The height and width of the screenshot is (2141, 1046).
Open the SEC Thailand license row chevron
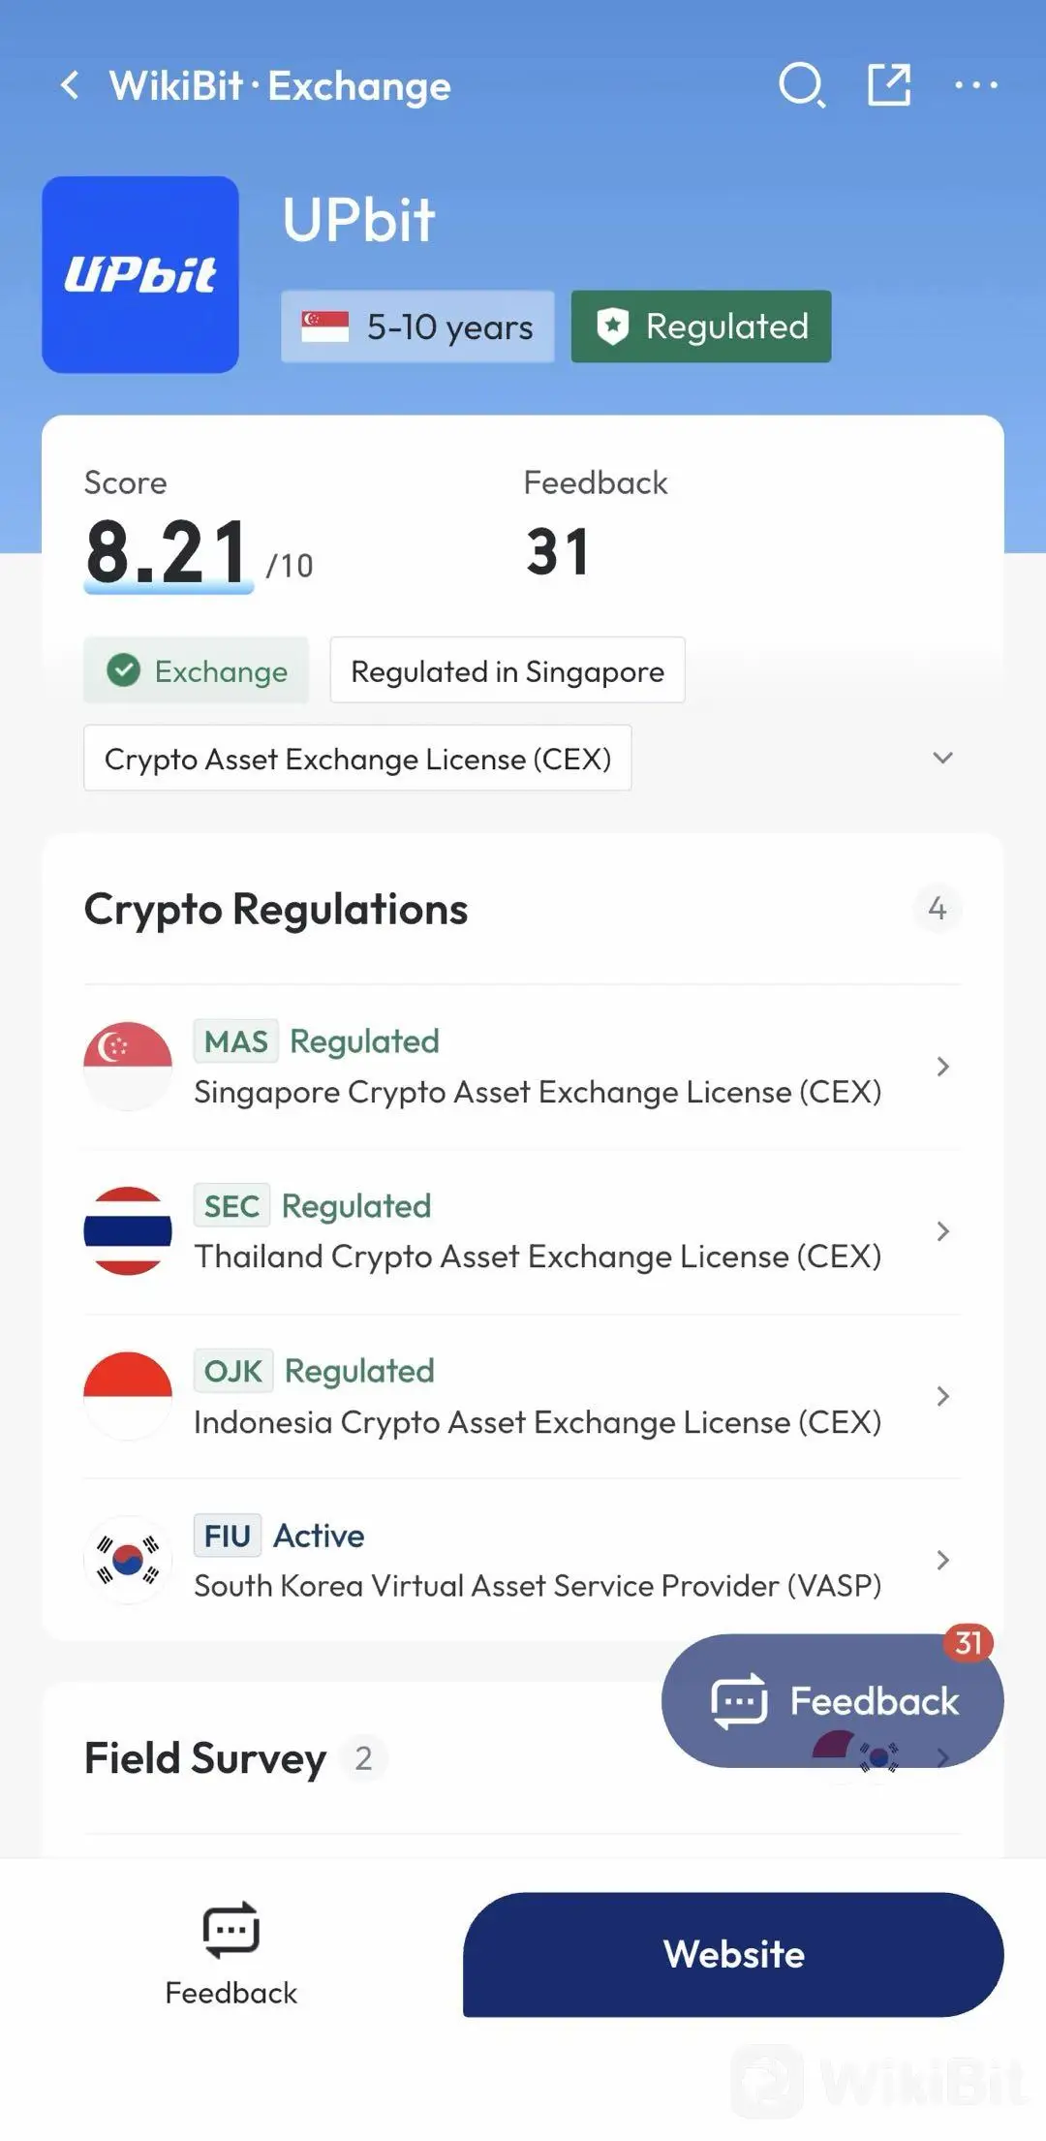click(942, 1231)
